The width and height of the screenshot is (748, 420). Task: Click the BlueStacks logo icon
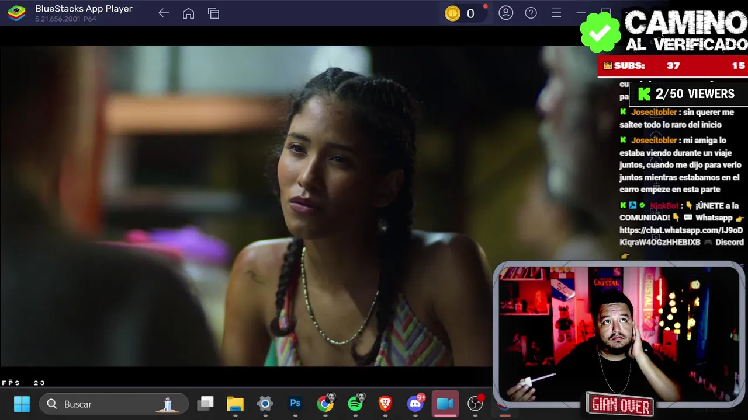point(16,13)
